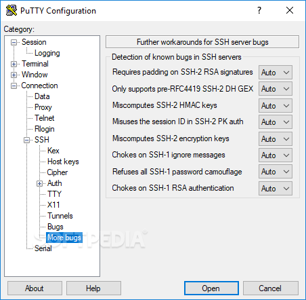Click 'Miscomputes SSH-2 encryption keys' label
306x300 pixels.
point(171,138)
